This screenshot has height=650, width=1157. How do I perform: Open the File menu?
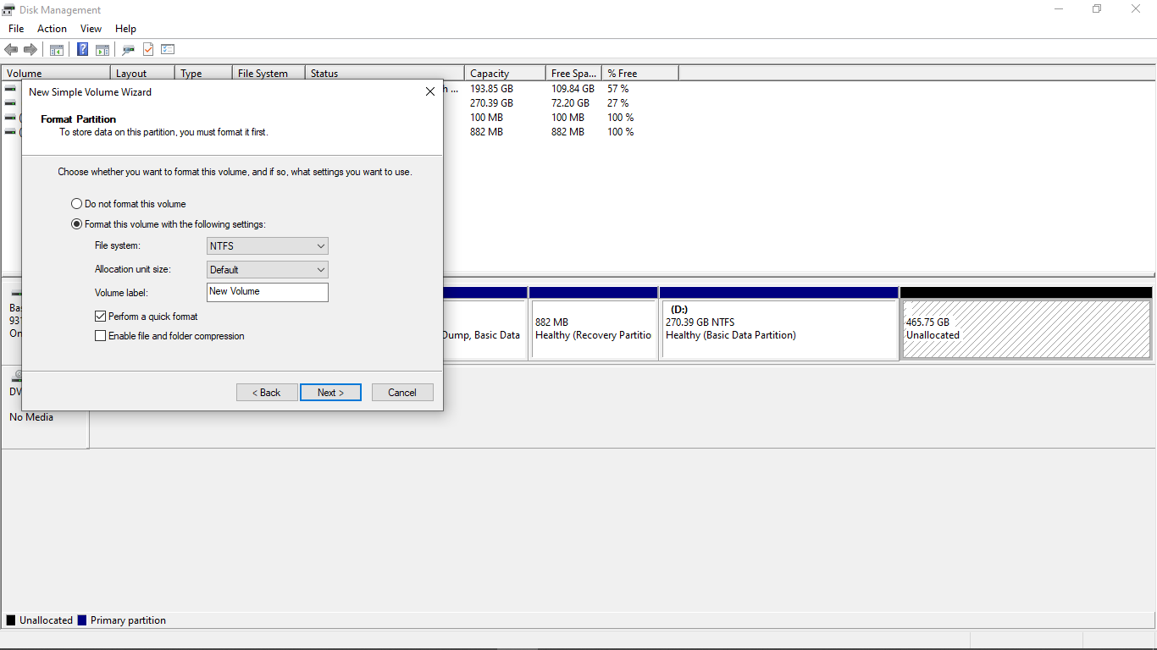16,29
